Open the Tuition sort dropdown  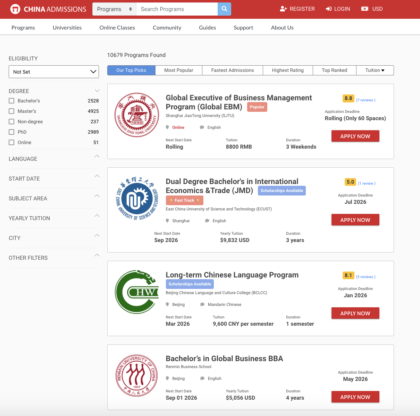pos(375,70)
